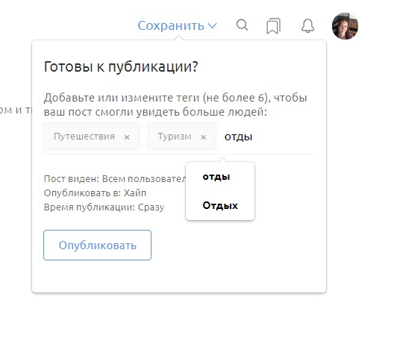Open the user profile avatar

[x=345, y=26]
